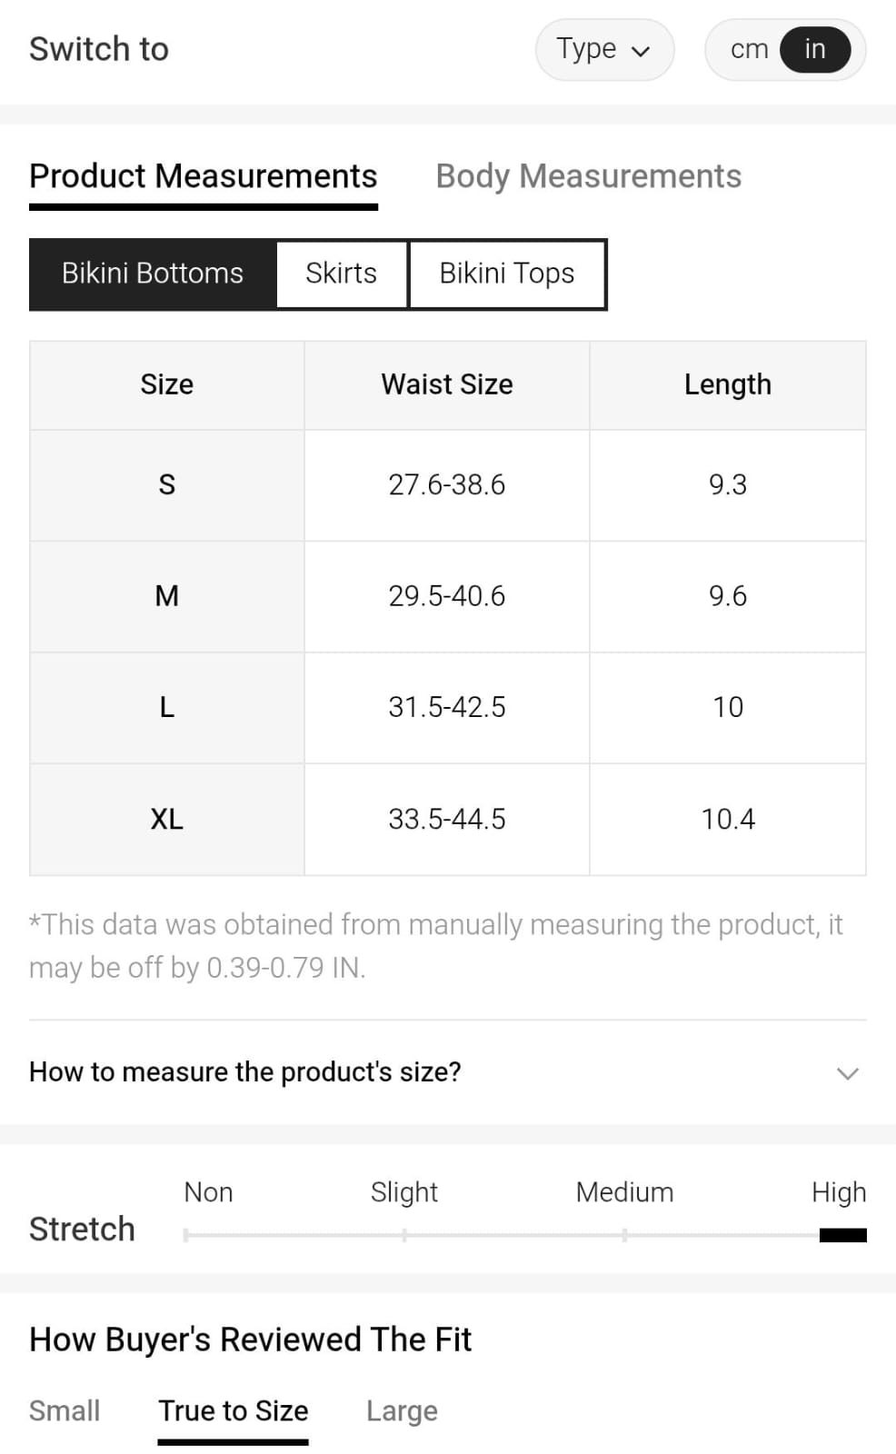Click the Type dropdown arrow icon
Viewport: 896px width, 1454px height.
click(641, 51)
